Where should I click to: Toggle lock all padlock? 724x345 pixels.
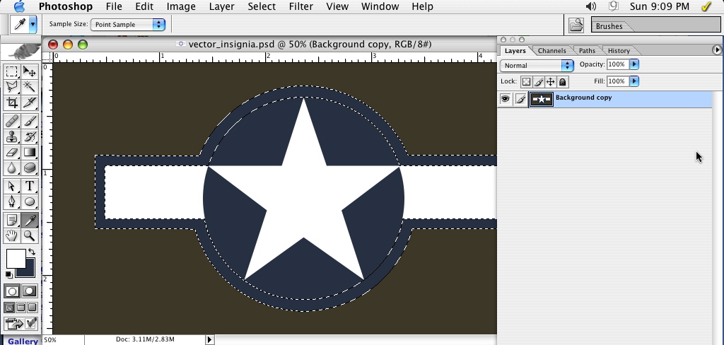tap(562, 82)
